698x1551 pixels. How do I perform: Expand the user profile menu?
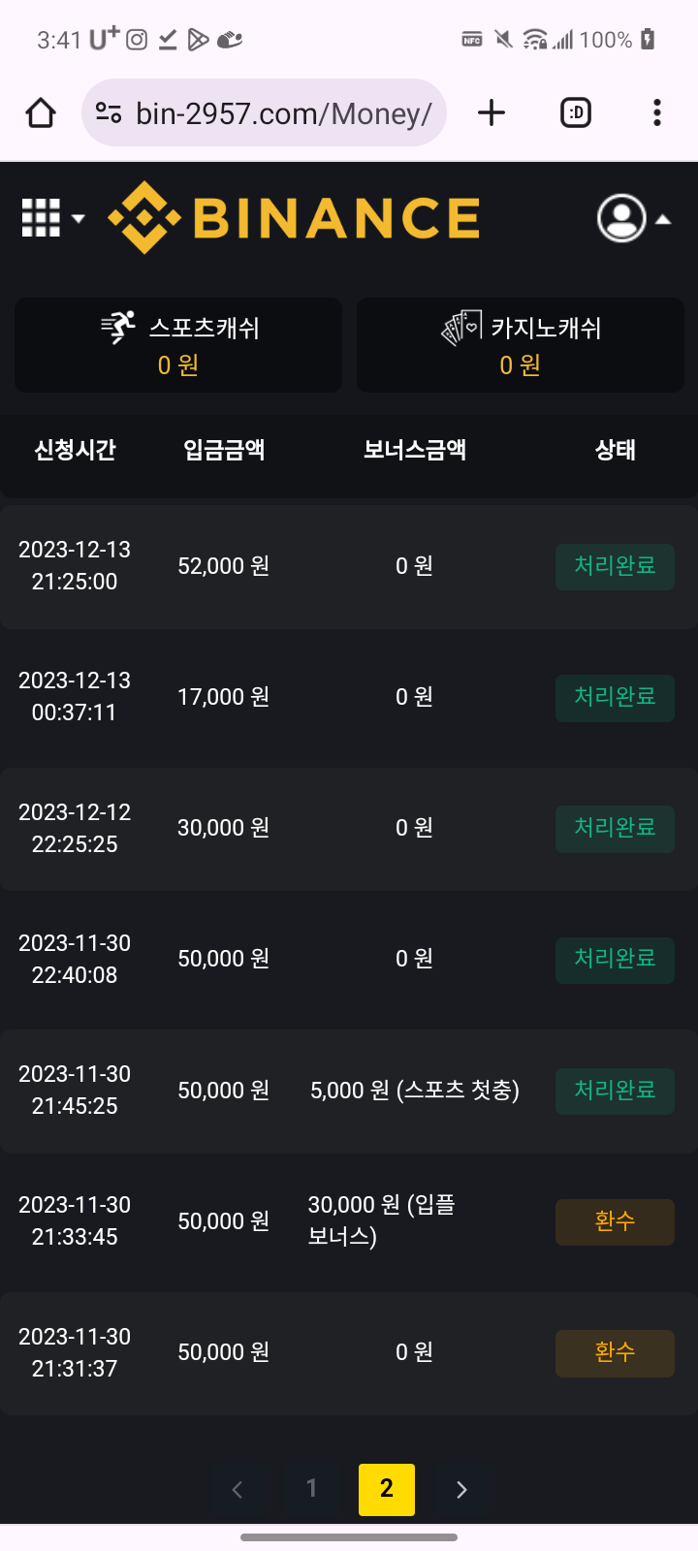(x=634, y=218)
